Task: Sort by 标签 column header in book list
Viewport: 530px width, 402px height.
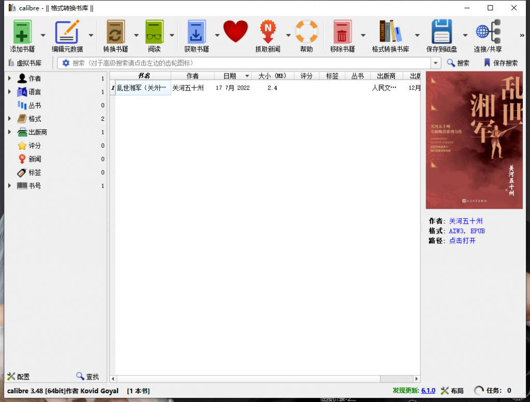Action: (332, 76)
